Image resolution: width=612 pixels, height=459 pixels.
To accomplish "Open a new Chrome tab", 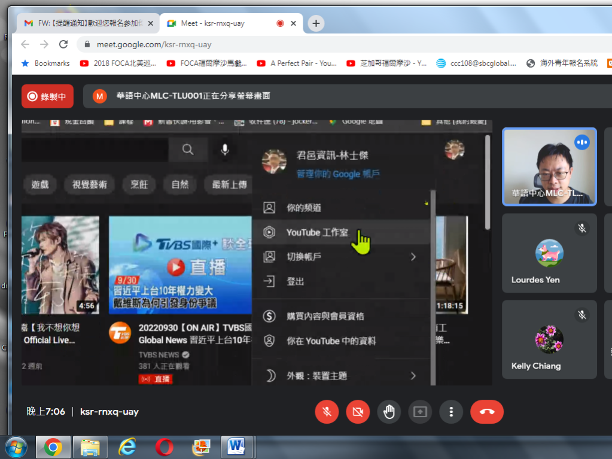I will tap(316, 23).
